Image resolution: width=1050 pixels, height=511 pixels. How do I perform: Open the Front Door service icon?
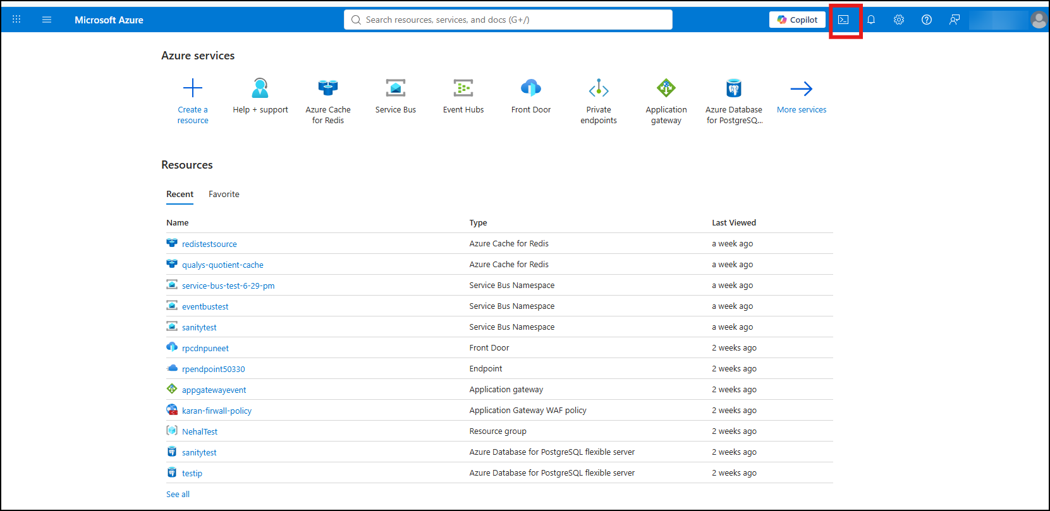pyautogui.click(x=531, y=88)
